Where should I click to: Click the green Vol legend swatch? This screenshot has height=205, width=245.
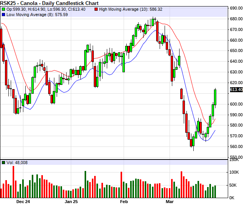(x=4, y=163)
